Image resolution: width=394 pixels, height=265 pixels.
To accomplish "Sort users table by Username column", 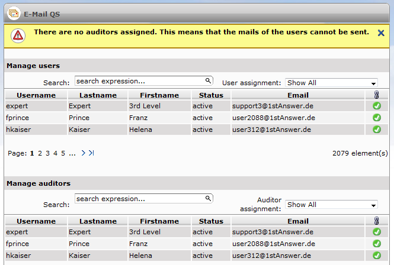I will [x=36, y=95].
